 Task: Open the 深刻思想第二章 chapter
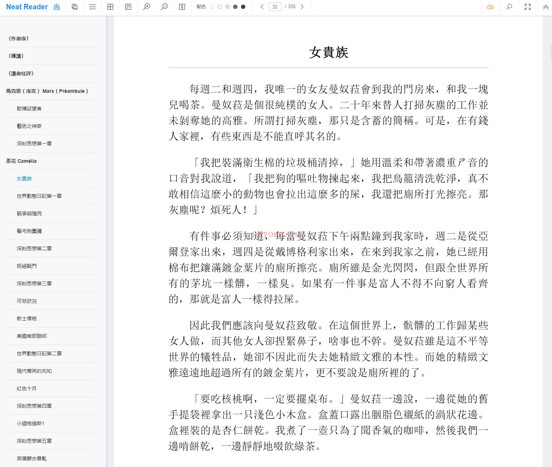(34, 248)
